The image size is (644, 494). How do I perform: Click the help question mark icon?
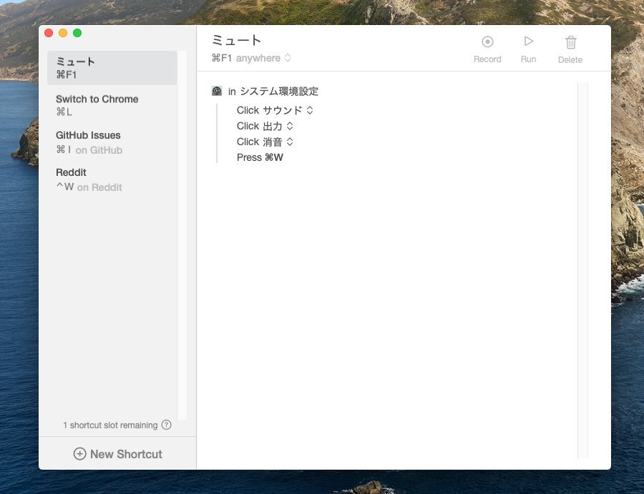click(167, 425)
